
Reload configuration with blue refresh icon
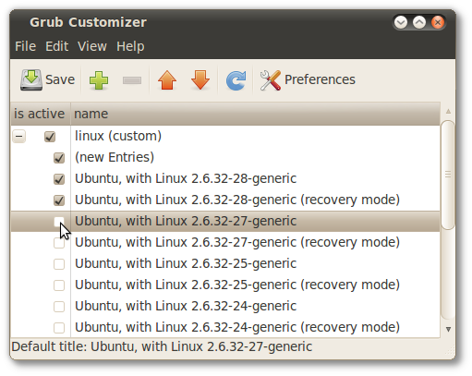pyautogui.click(x=236, y=80)
